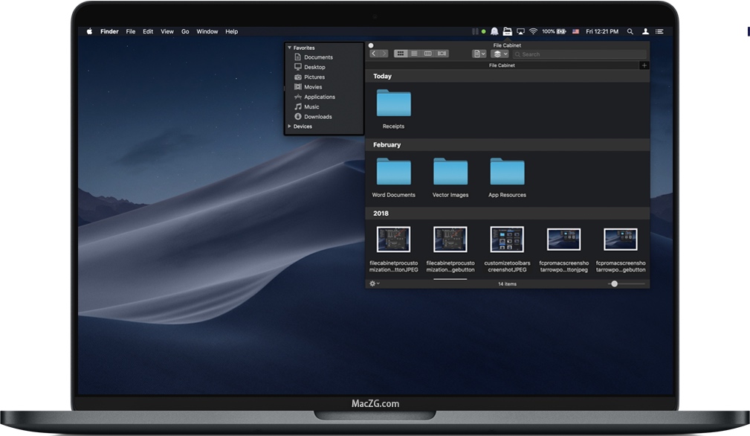Switch Finder to list view
Image resolution: width=750 pixels, height=436 pixels.
(x=415, y=53)
